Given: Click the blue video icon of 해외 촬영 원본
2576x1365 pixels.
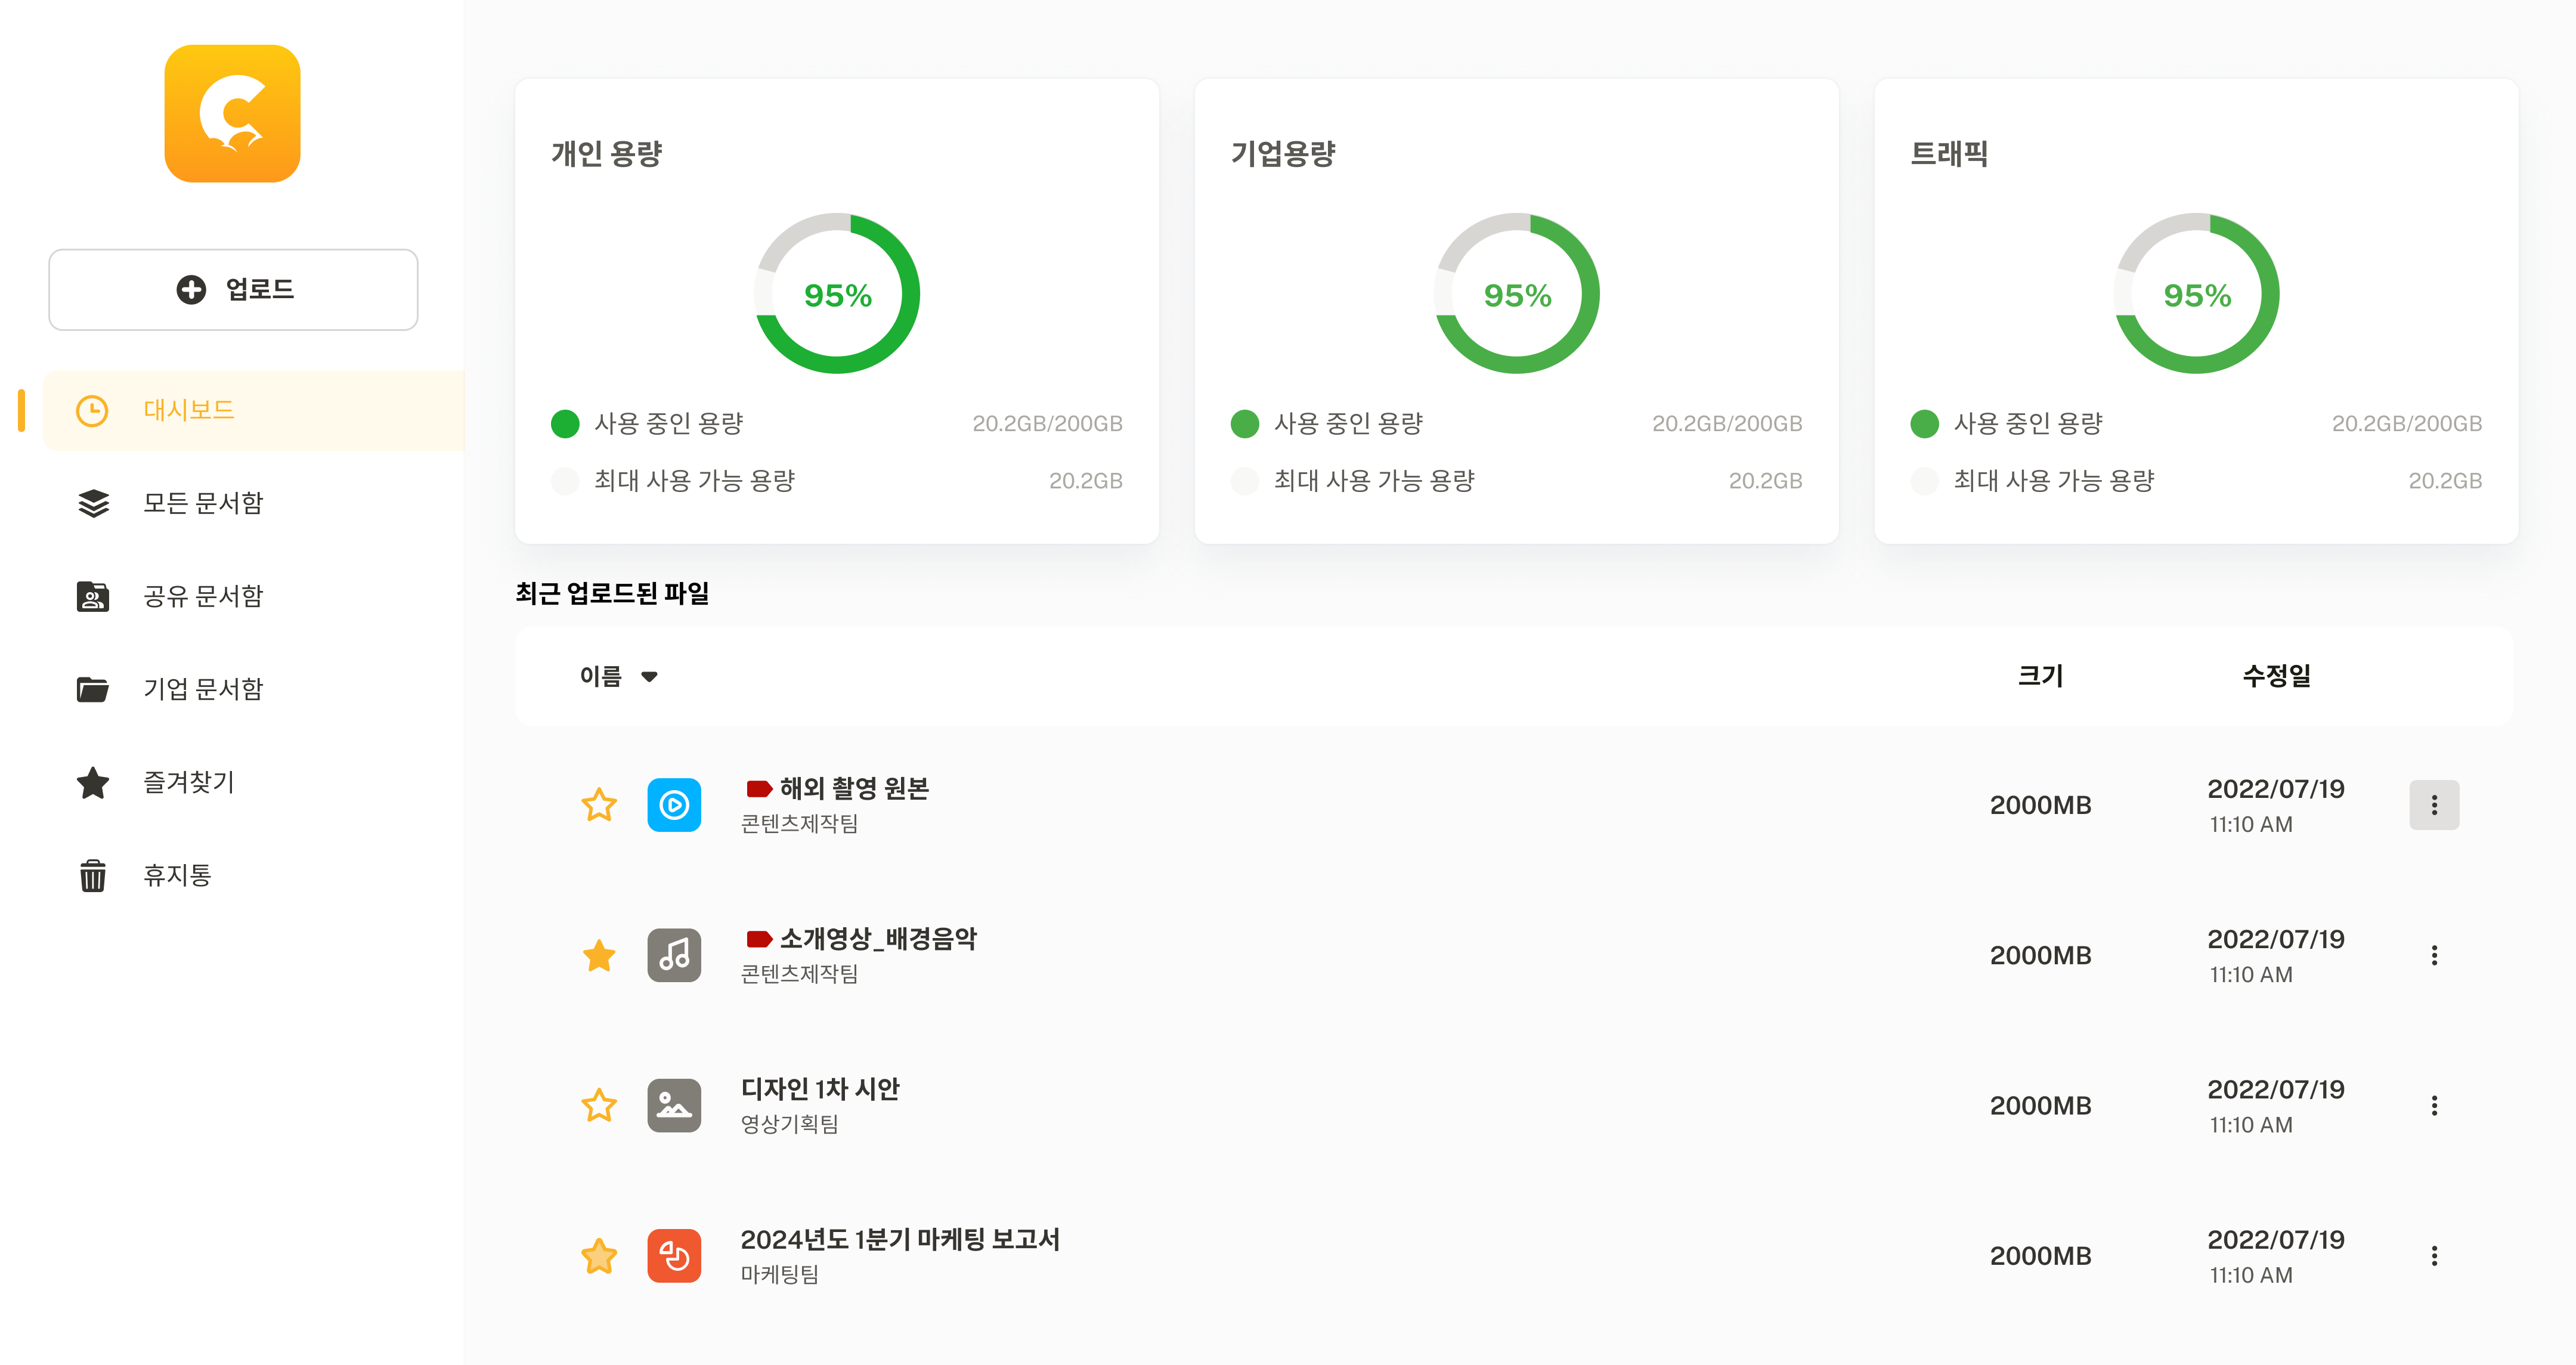Looking at the screenshot, I should (x=674, y=805).
